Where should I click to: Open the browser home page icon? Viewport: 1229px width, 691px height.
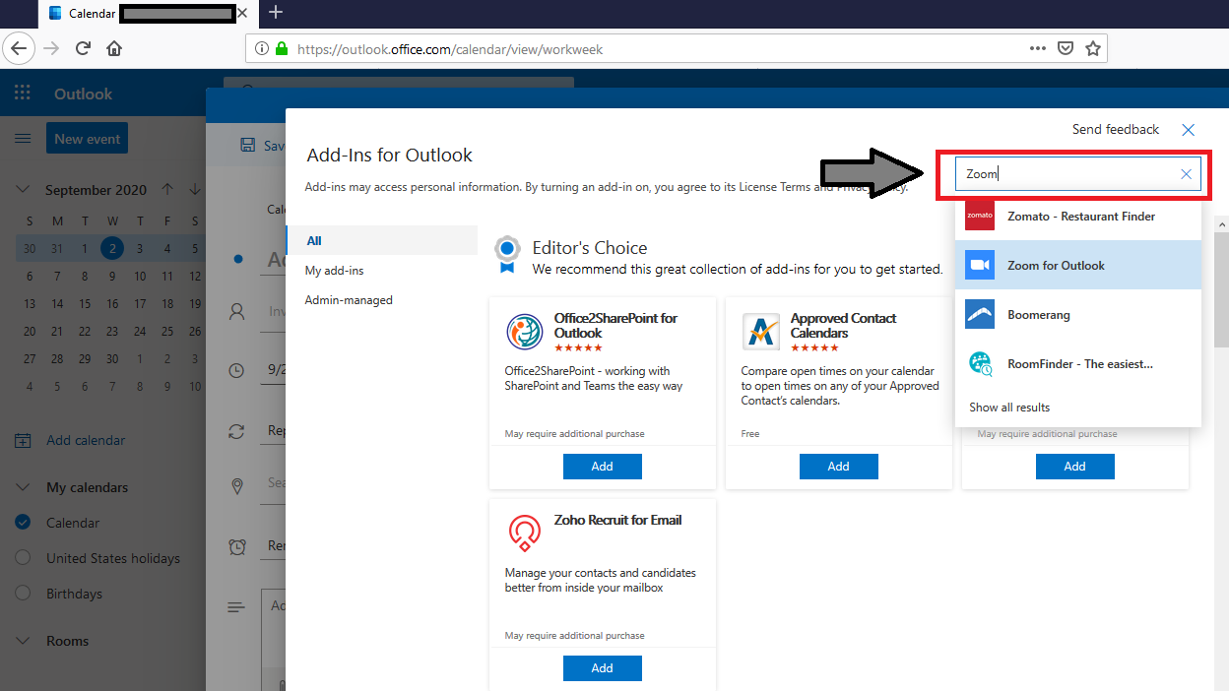[114, 48]
